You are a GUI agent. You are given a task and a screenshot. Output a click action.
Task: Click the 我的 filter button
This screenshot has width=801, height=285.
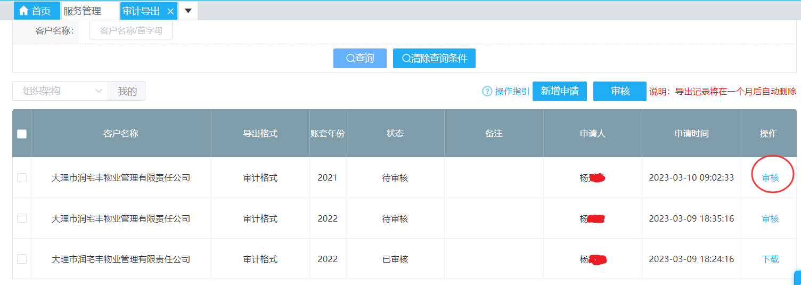click(x=127, y=91)
